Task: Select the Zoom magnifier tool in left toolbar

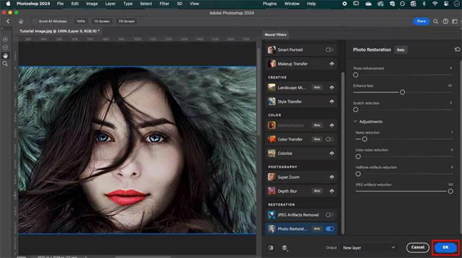Action: 5,63
